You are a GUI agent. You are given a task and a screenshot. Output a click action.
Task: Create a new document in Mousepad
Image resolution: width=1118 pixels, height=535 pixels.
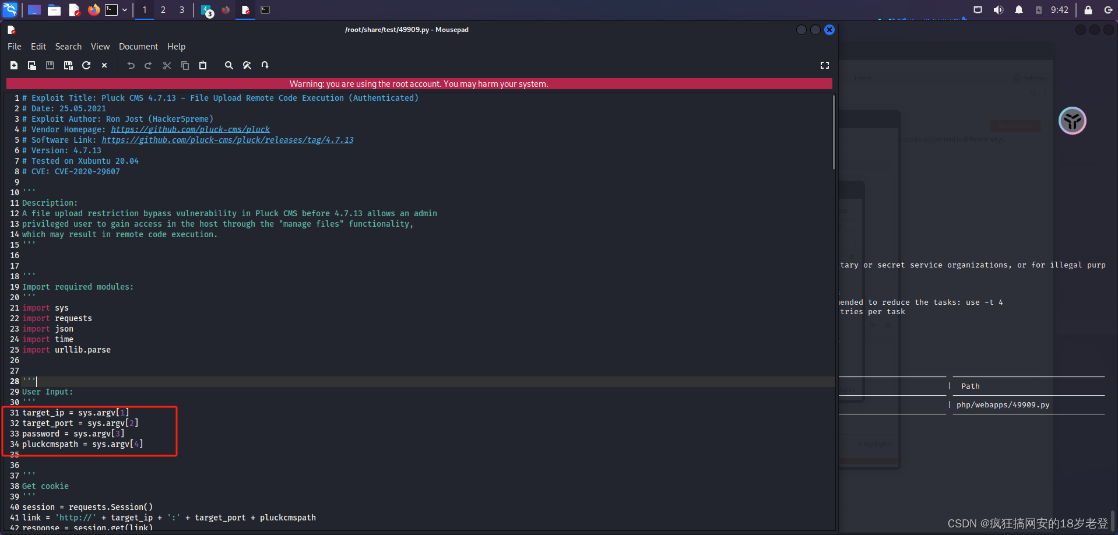pyautogui.click(x=14, y=65)
